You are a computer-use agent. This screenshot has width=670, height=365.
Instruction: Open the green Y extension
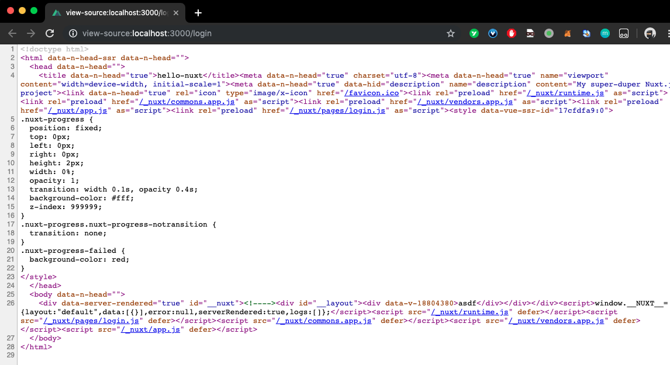click(x=474, y=33)
